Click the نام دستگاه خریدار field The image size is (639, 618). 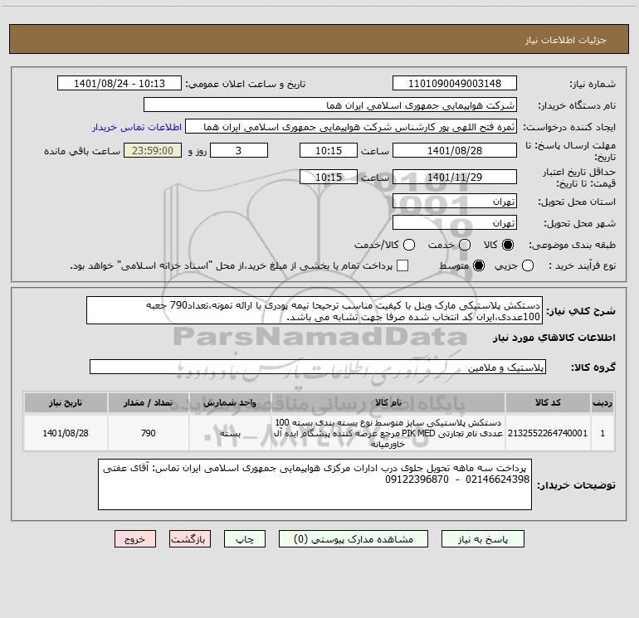click(x=330, y=105)
